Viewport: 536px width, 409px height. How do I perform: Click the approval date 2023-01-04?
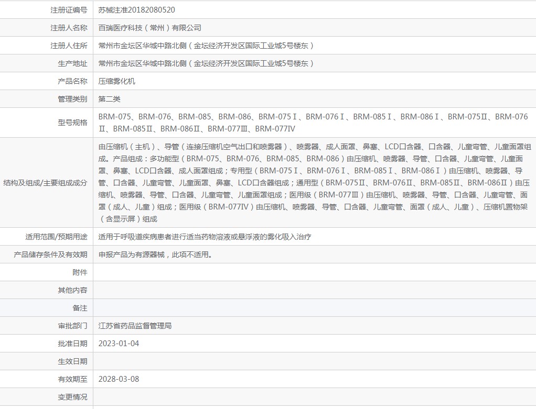pos(119,344)
